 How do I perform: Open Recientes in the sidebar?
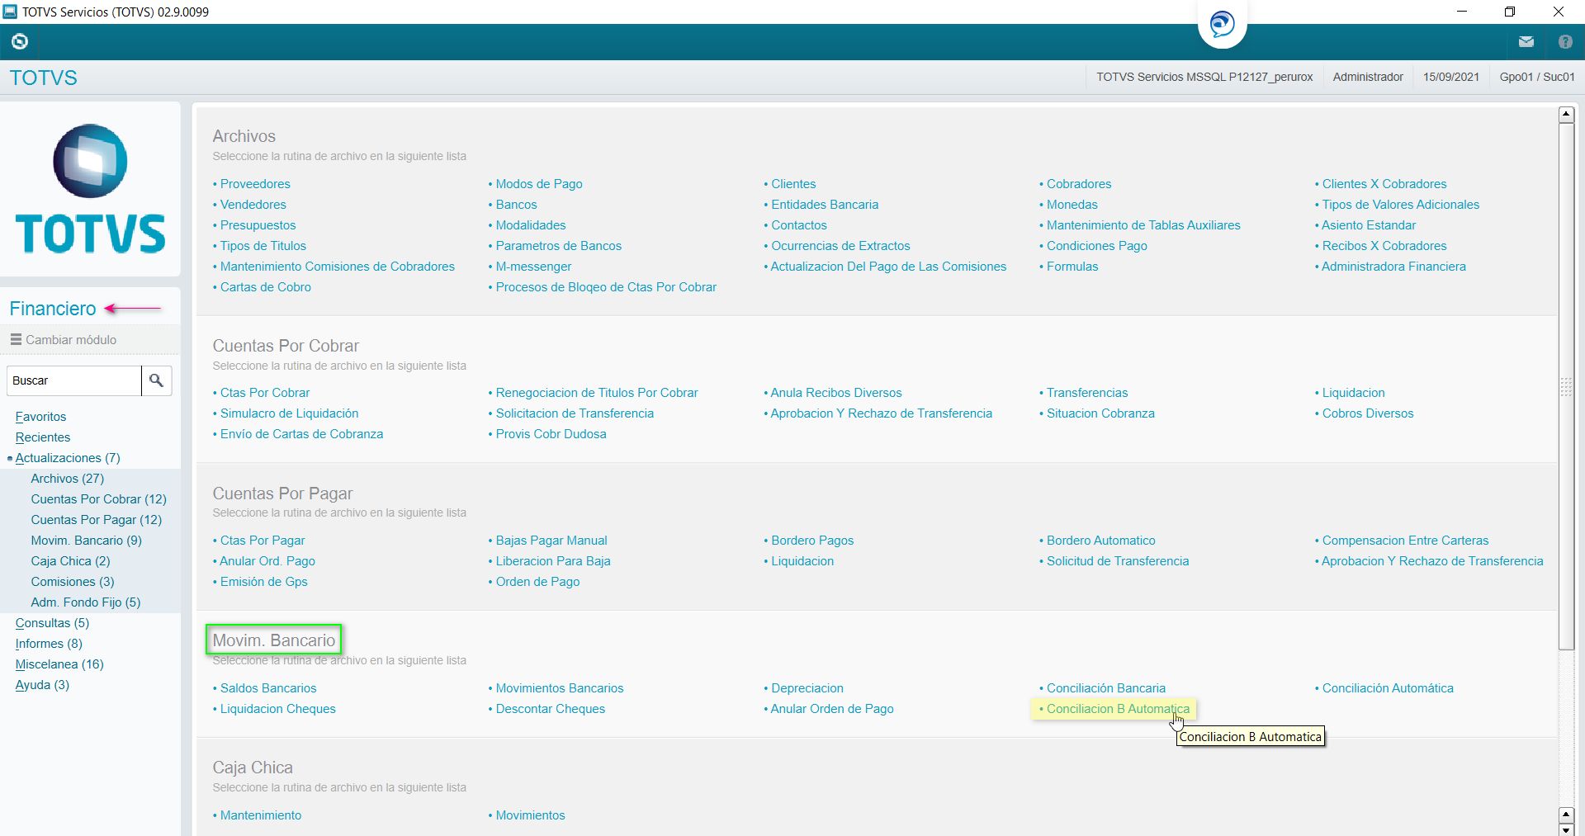[x=43, y=437]
